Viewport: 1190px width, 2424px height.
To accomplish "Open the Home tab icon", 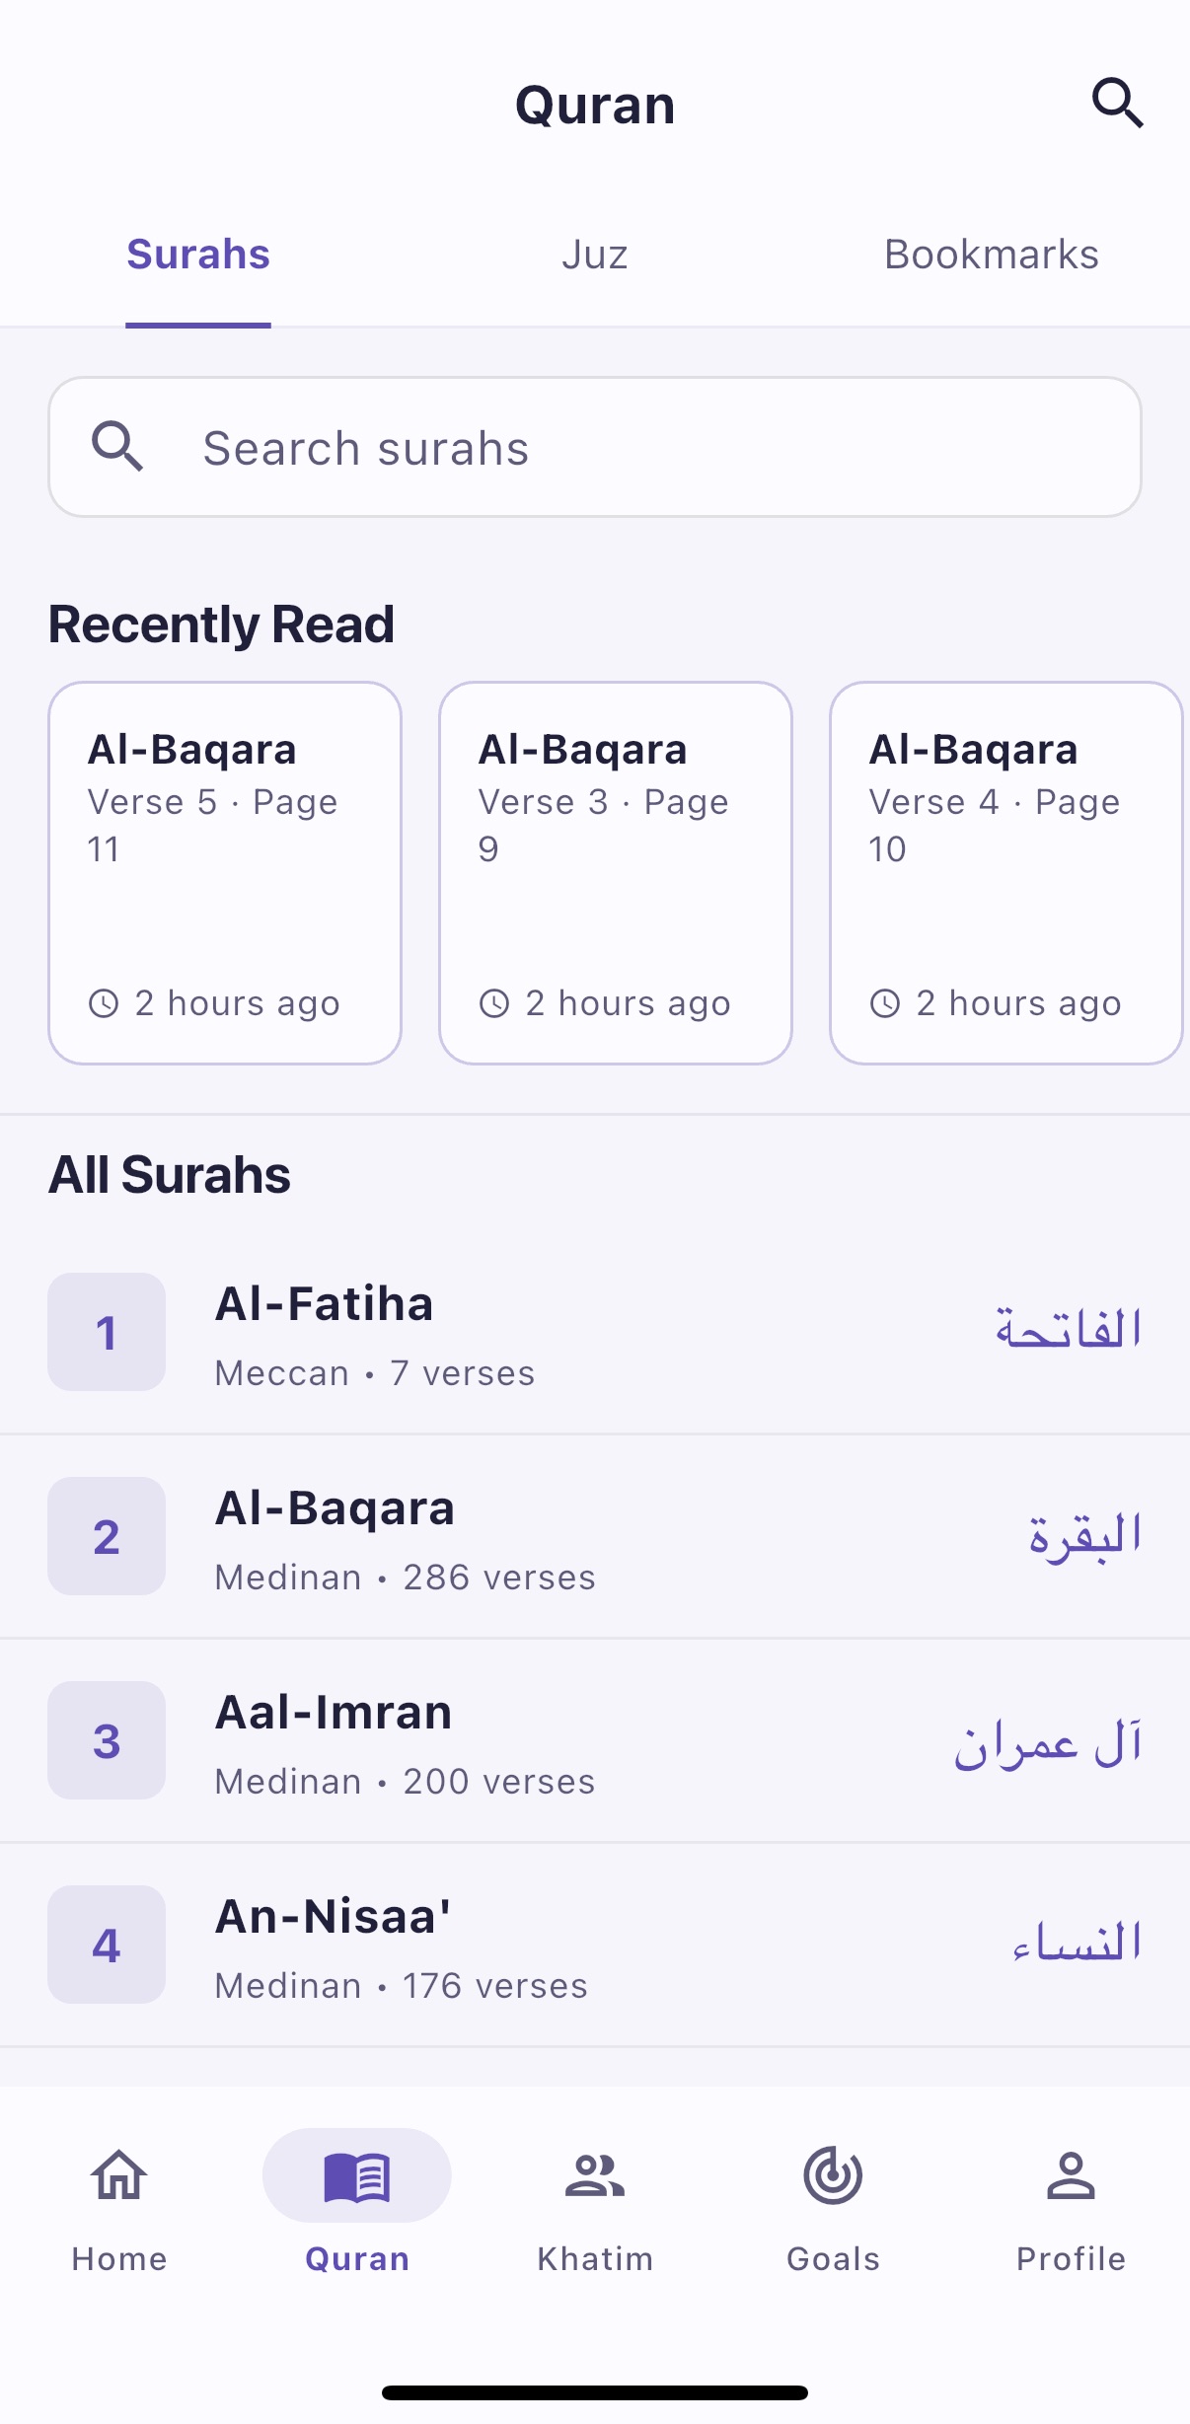I will point(119,2174).
